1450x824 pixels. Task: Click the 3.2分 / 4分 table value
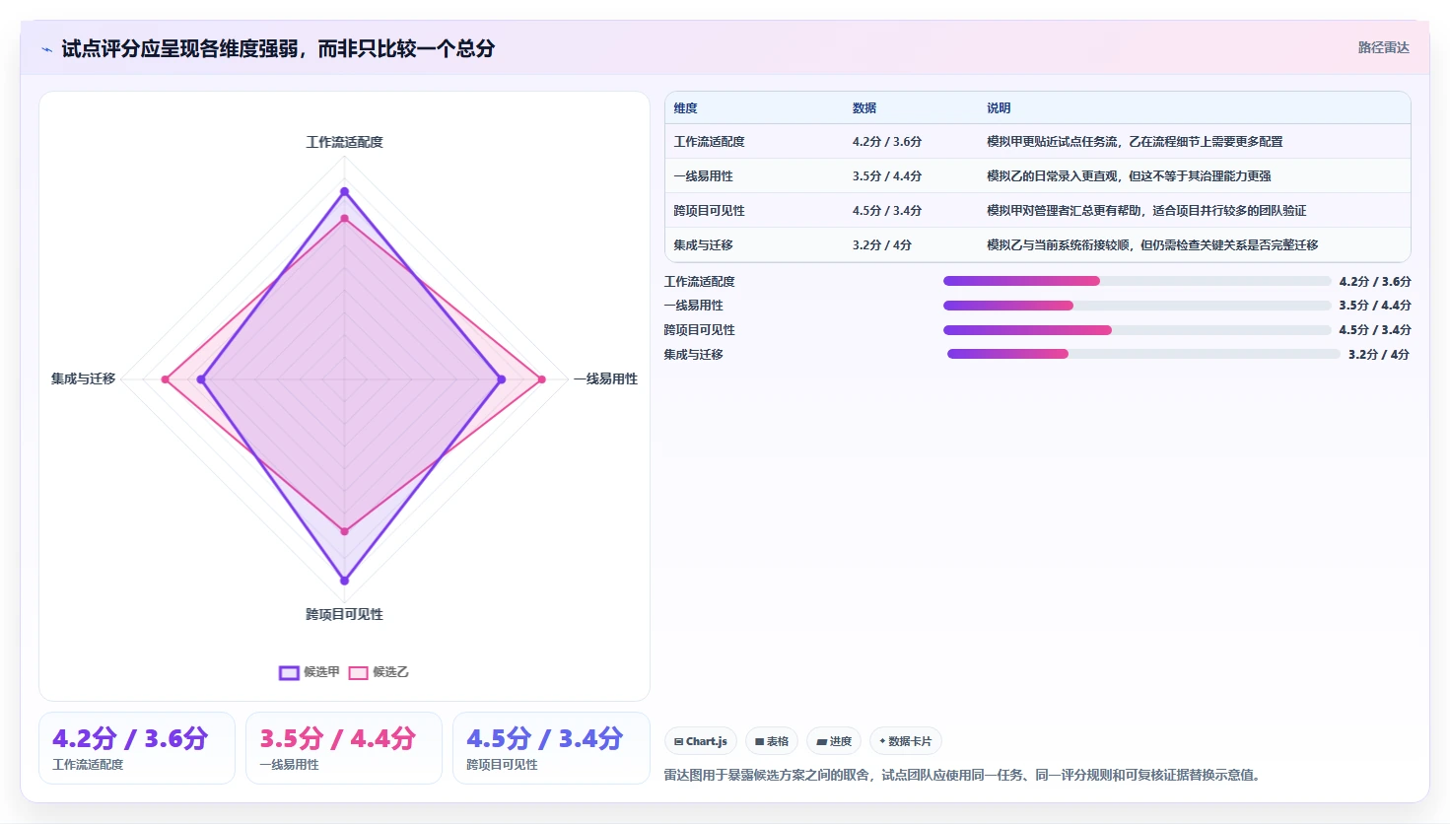pos(882,245)
